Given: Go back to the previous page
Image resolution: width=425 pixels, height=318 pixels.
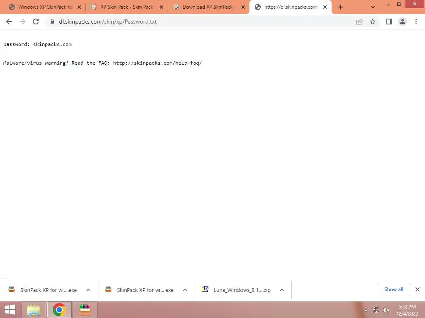Looking at the screenshot, I should click(x=9, y=22).
